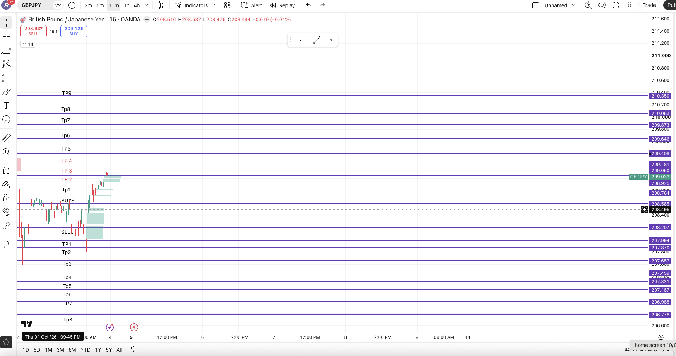
Task: Toggle stay in drawing mode
Action: point(6,184)
